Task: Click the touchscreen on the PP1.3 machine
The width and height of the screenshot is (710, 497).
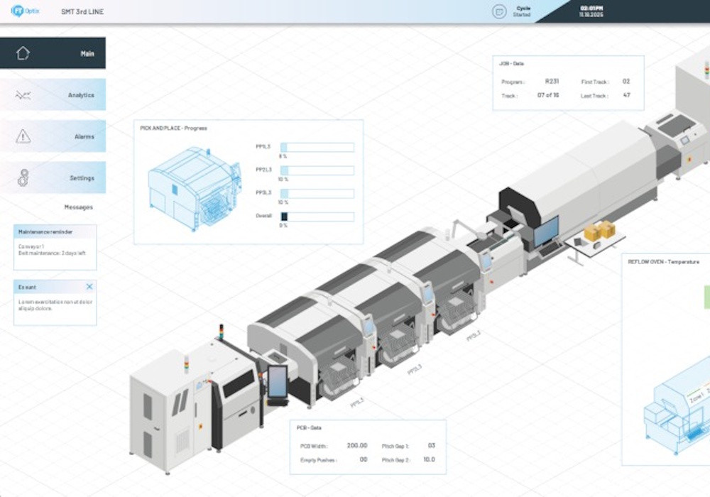Action: point(368,326)
